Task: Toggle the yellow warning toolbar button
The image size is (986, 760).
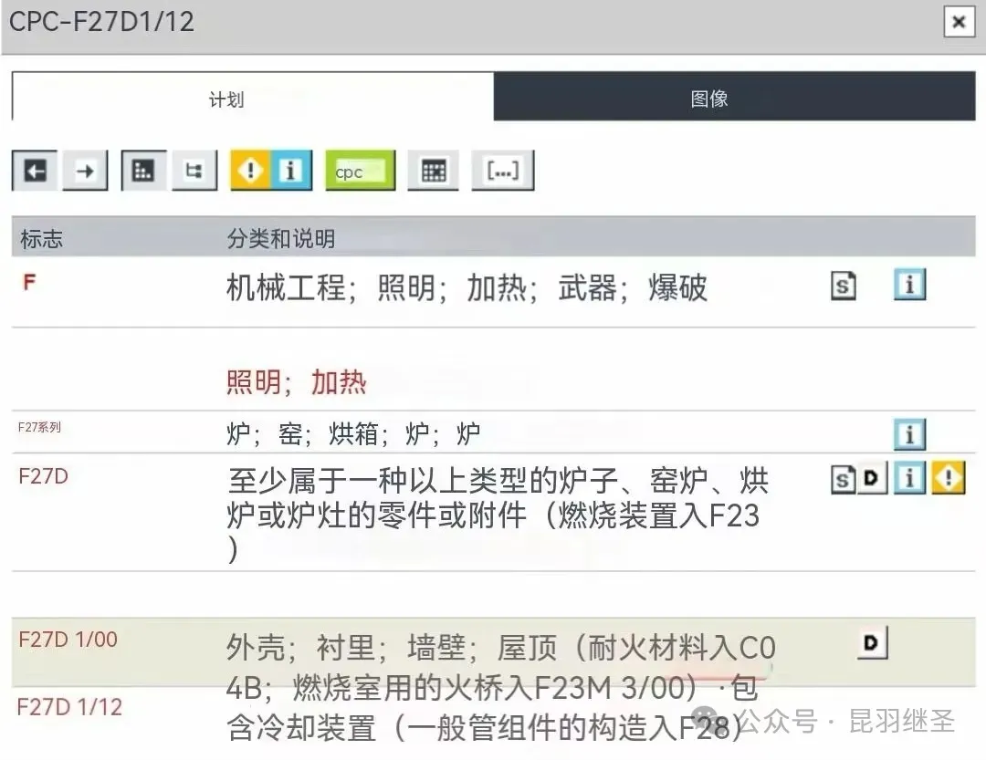Action: point(250,171)
